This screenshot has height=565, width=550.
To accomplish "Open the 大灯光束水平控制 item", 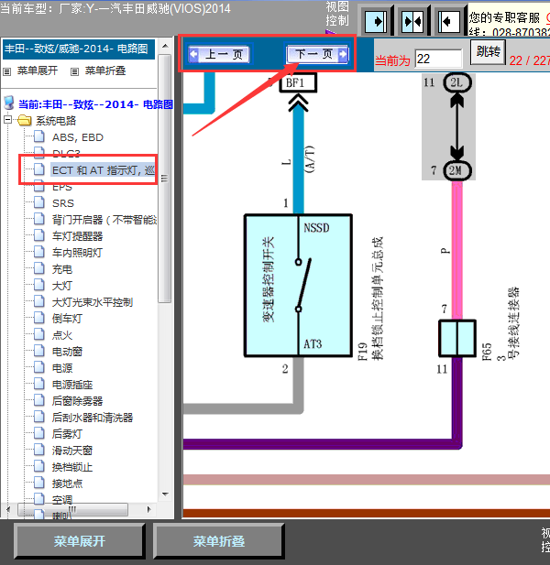I will point(93,302).
